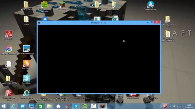
Task: Open the green Camtasia taskbar icon
Action: (x=85, y=106)
